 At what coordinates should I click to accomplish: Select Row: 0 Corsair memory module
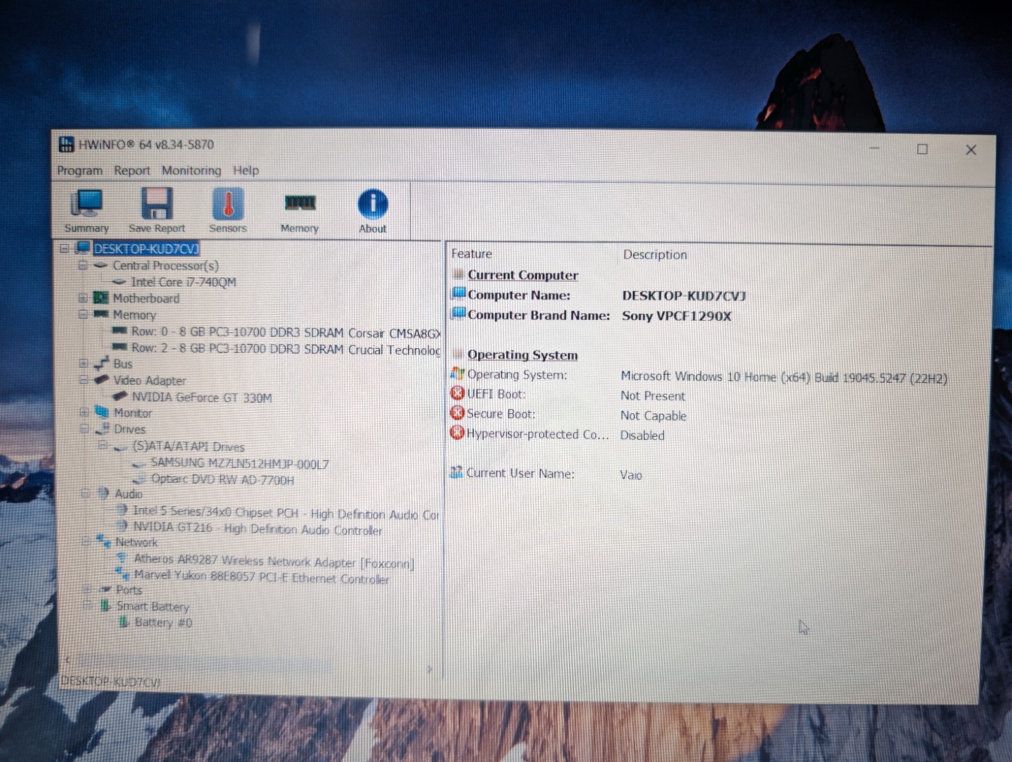(x=286, y=332)
